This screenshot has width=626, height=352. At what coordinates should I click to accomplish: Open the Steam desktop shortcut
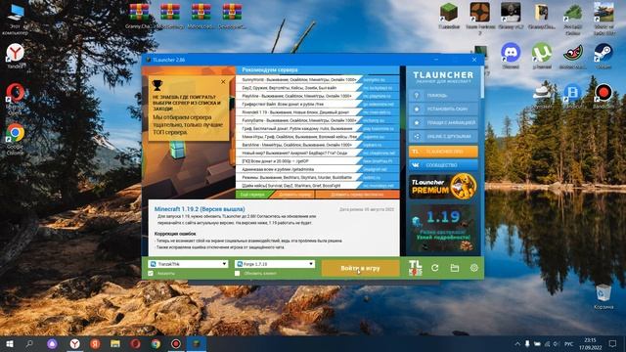coord(604,56)
